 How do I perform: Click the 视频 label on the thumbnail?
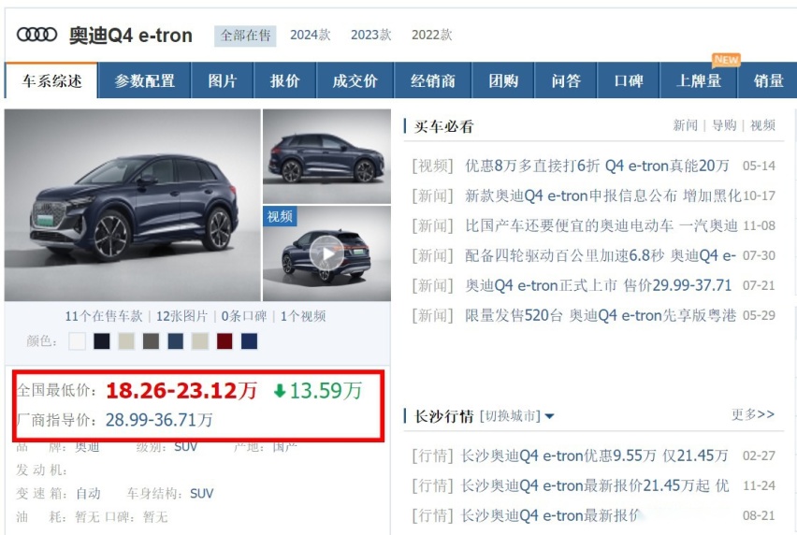280,216
